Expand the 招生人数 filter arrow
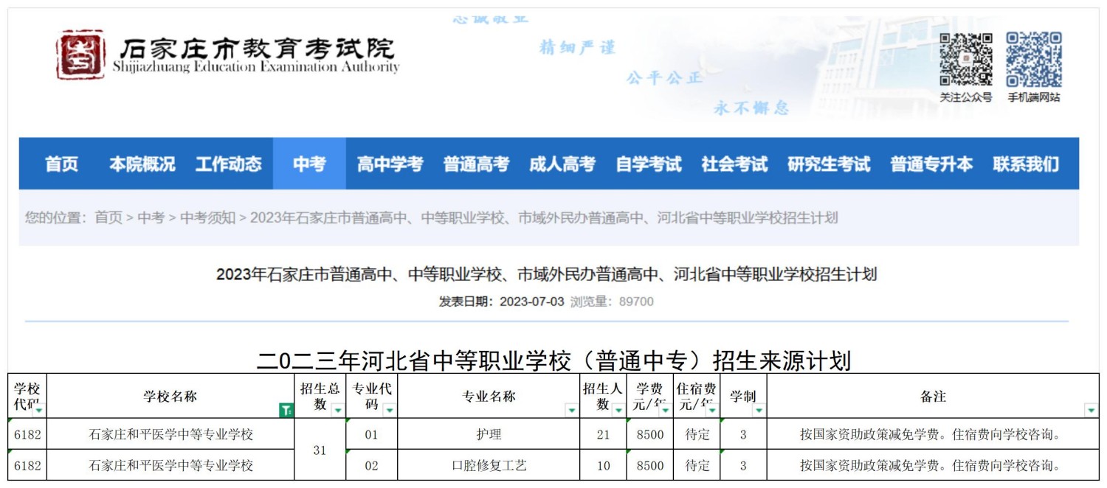Viewport: 1107px width, 488px height. pos(618,411)
